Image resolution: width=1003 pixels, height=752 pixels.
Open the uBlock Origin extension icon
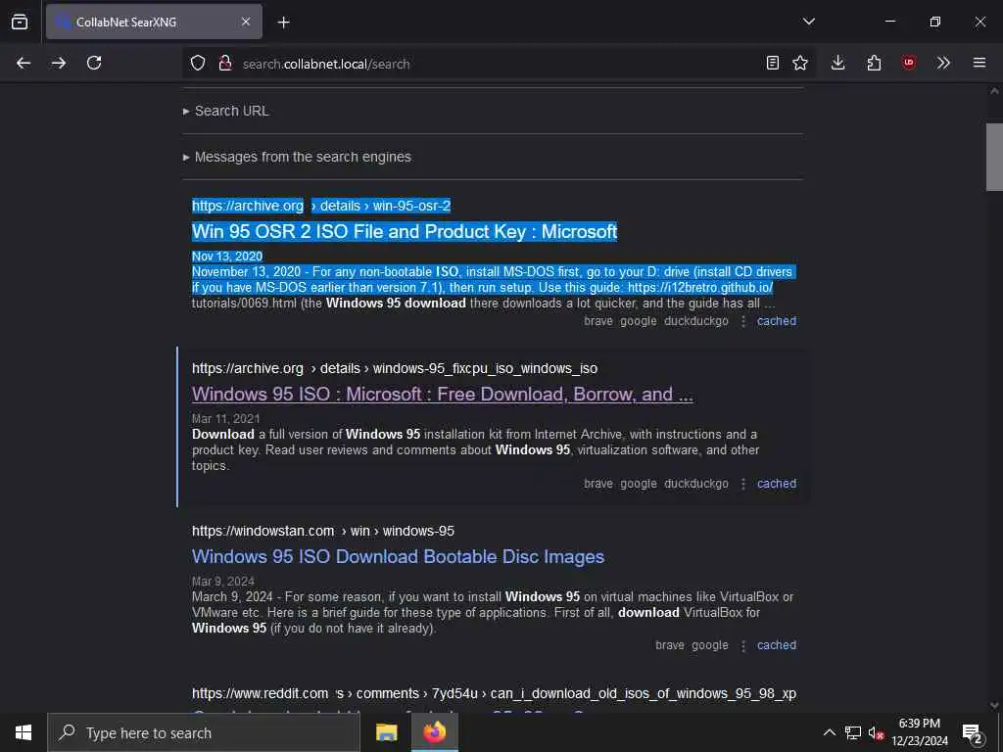[x=908, y=63]
